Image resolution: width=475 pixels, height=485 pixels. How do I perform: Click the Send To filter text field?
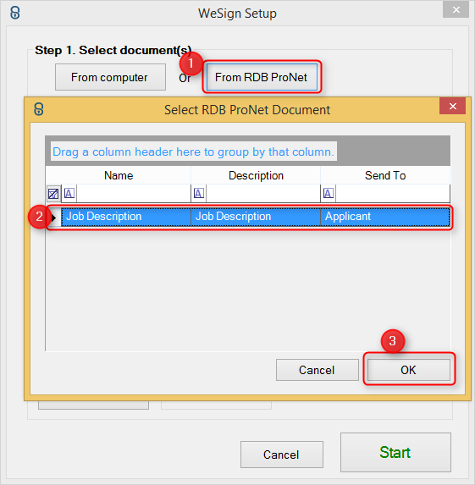click(x=393, y=194)
